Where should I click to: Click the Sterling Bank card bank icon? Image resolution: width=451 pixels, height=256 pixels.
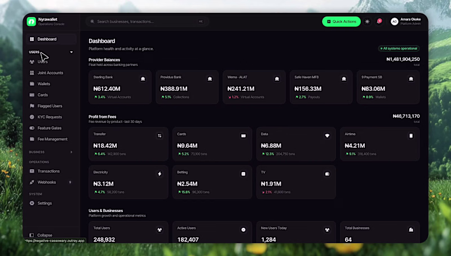pos(143,79)
